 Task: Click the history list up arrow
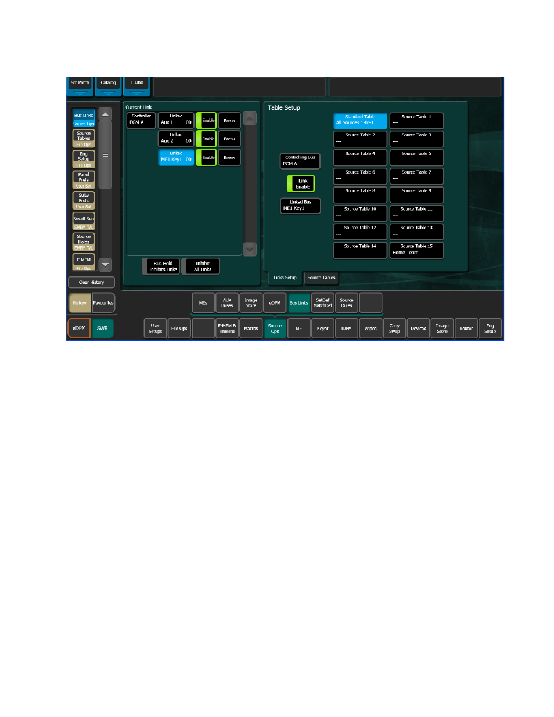pyautogui.click(x=105, y=114)
